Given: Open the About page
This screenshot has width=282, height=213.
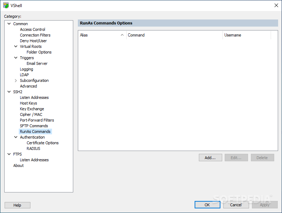Looking at the screenshot, I should [18, 166].
